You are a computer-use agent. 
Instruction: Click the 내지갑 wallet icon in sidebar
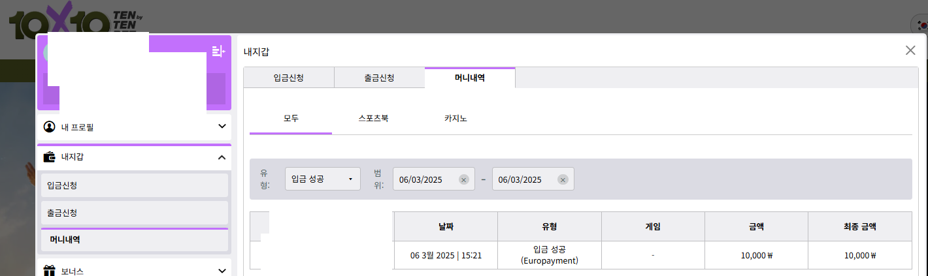click(49, 157)
